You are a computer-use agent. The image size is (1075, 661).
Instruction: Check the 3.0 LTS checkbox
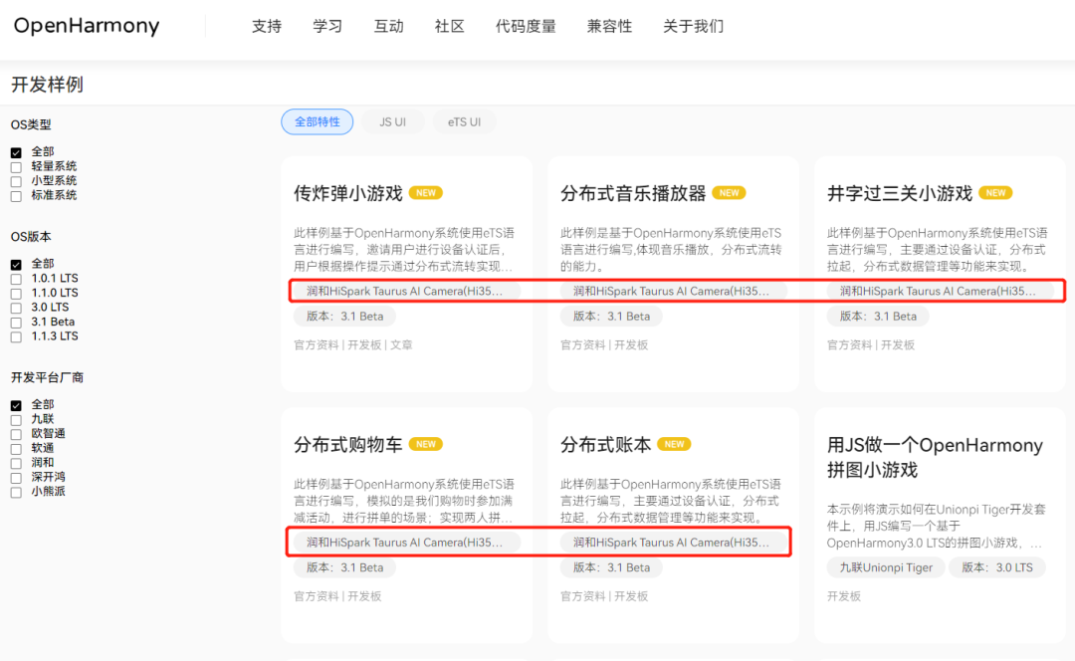(x=16, y=308)
